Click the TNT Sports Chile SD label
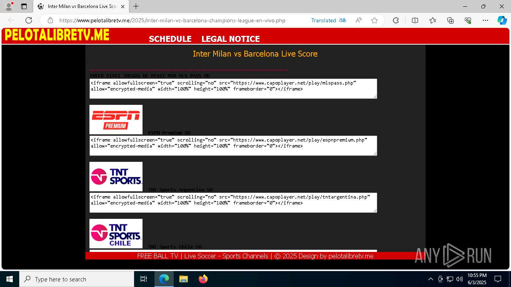511x287 pixels. pyautogui.click(x=175, y=247)
